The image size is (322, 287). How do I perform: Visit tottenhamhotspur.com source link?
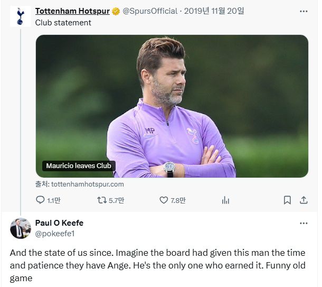[x=87, y=184]
